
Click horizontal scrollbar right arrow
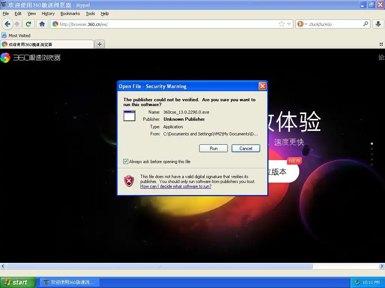382,266
